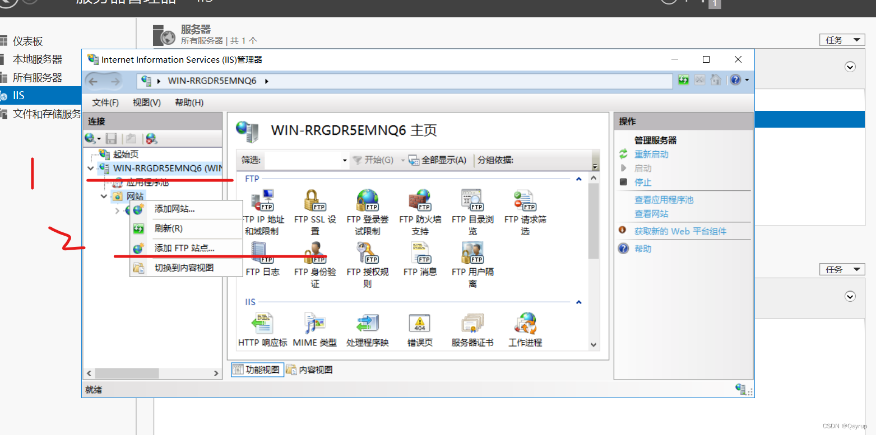Click 重新启动 in Actions pane
This screenshot has height=435, width=876.
[x=651, y=154]
